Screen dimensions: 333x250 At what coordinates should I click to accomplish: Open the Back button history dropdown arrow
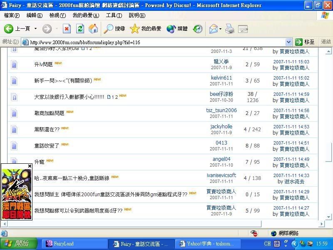[x=36, y=29]
